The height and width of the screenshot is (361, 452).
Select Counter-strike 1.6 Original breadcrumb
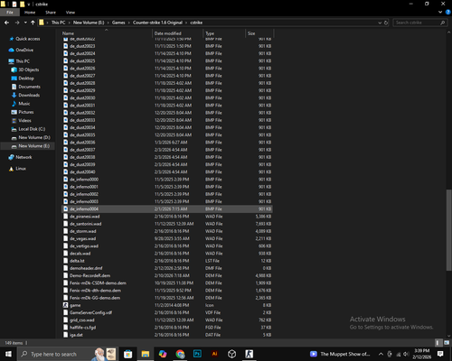point(157,23)
